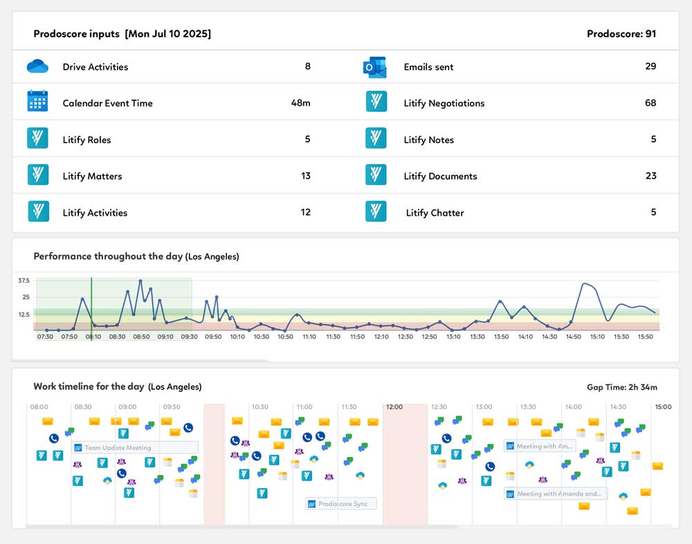The width and height of the screenshot is (692, 544).
Task: Click the Litify icon next to Litify Notes
Action: [x=376, y=138]
